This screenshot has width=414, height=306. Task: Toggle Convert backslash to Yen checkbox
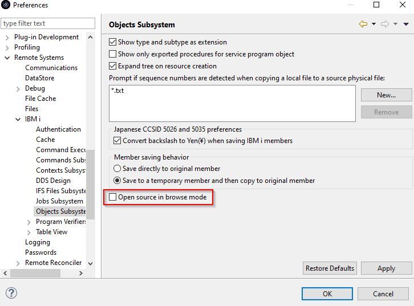(117, 141)
